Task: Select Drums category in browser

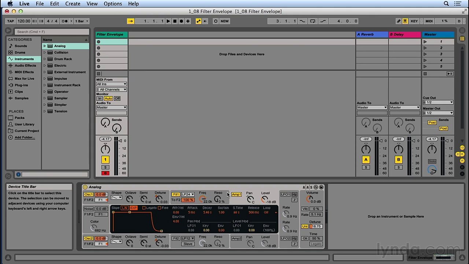Action: (20, 52)
